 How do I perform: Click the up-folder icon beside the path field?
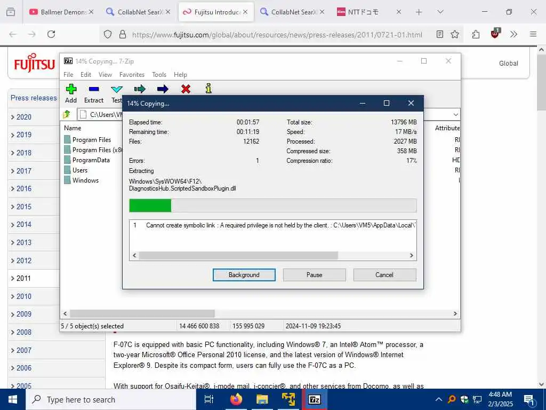[67, 114]
